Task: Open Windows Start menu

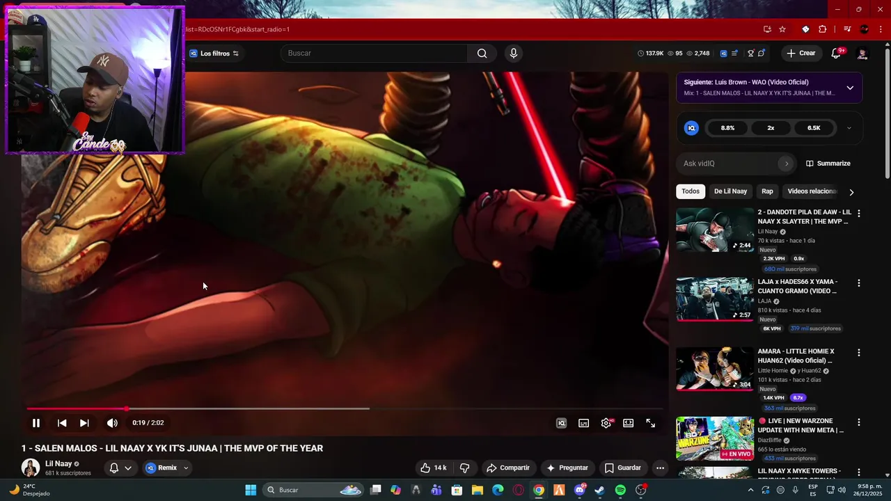Action: pyautogui.click(x=251, y=490)
